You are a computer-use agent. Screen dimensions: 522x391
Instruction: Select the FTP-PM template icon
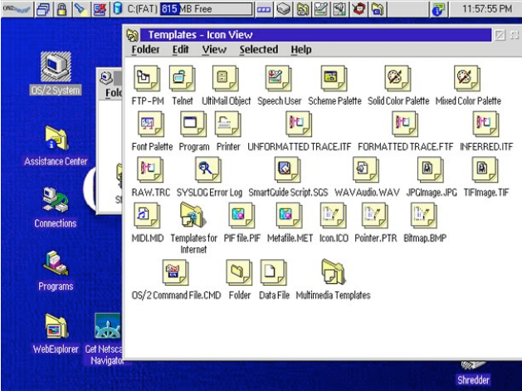147,79
